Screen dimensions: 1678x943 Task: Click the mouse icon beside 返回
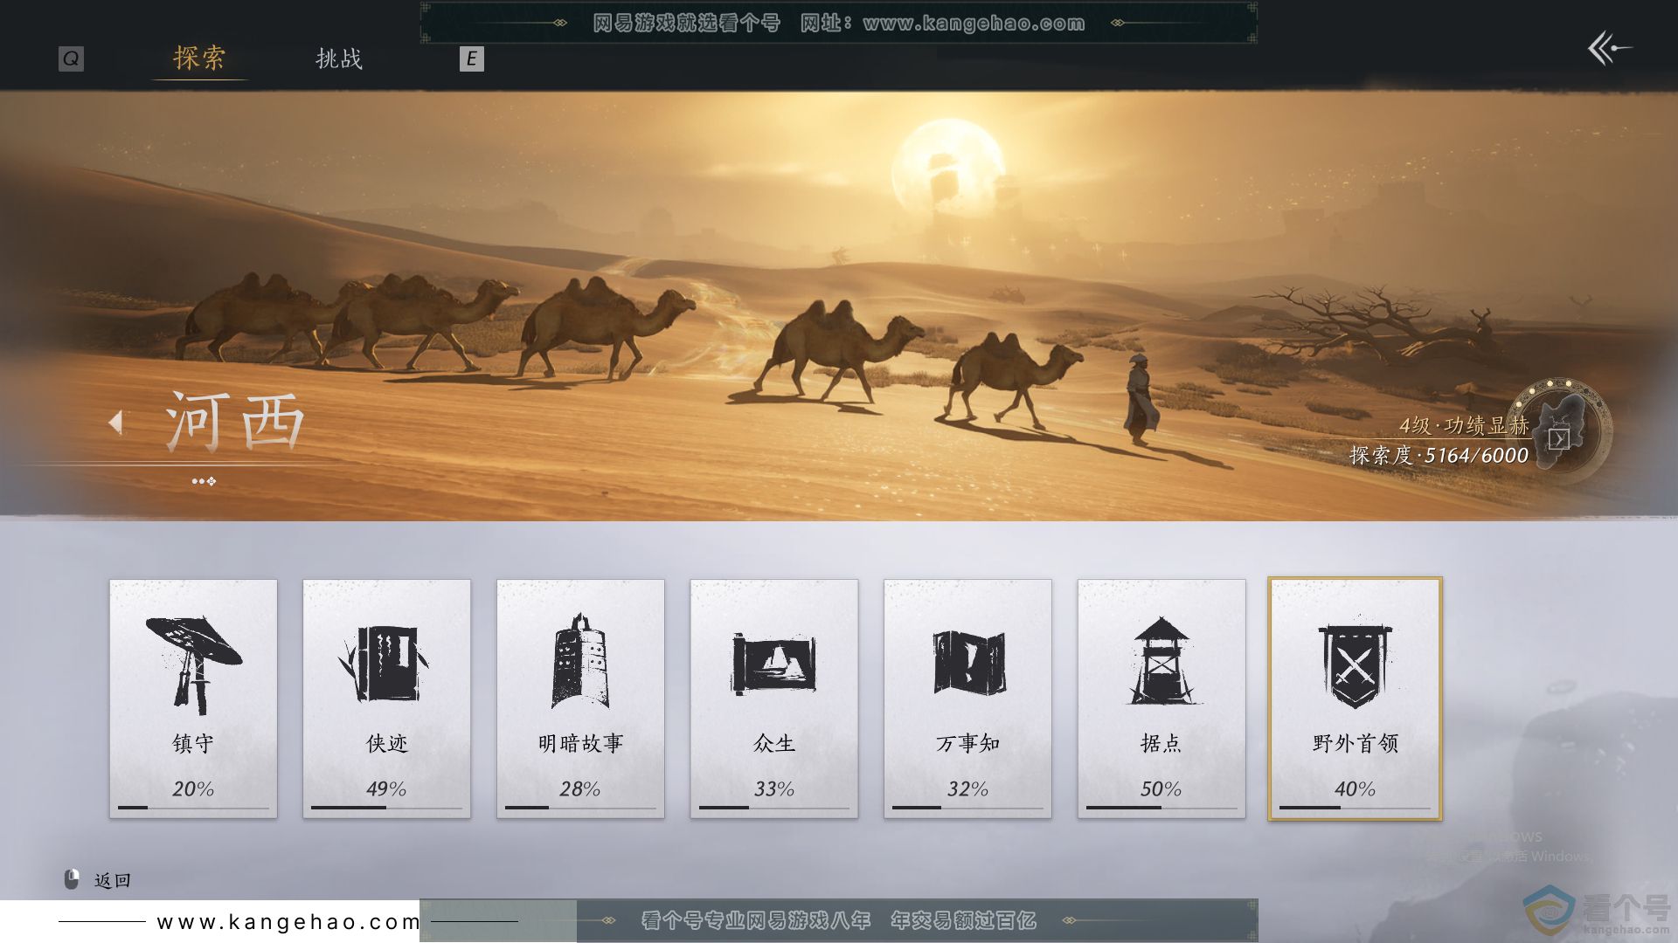(72, 879)
